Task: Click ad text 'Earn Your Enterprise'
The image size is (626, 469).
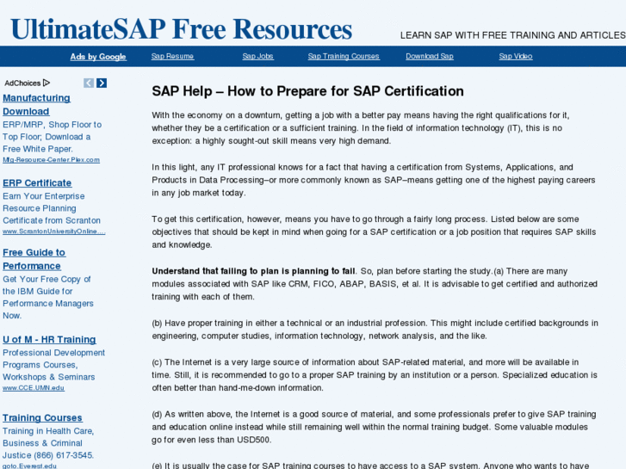Action: (44, 196)
